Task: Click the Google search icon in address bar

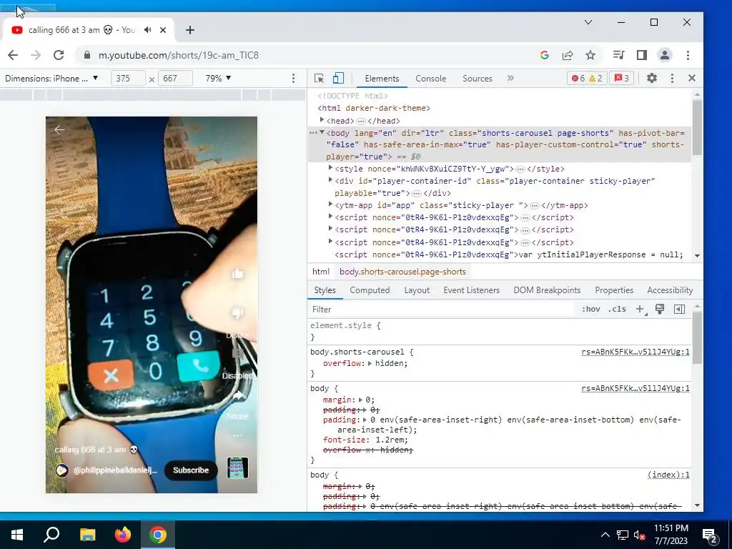Action: point(544,55)
